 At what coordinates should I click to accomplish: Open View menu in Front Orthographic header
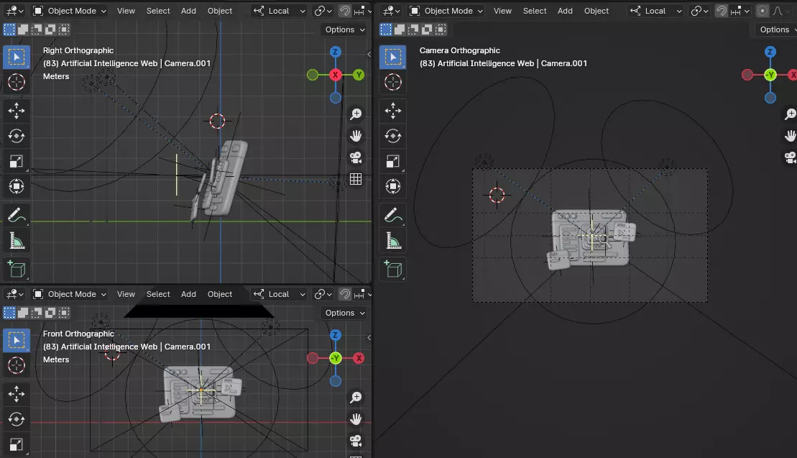126,294
